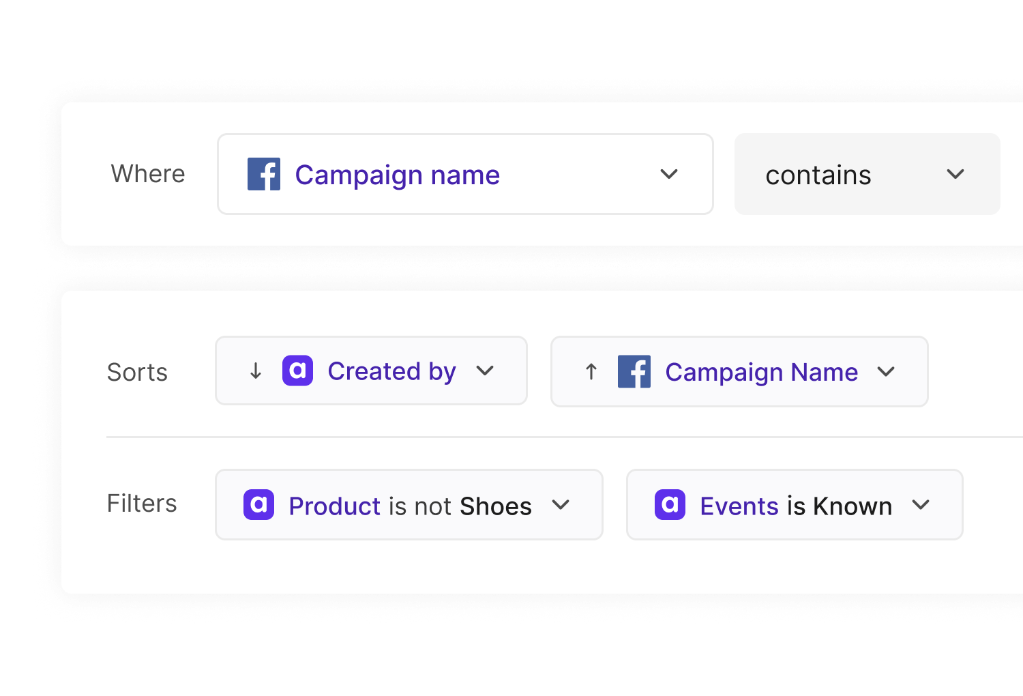Click the descending arrow on Created by sort
The width and height of the screenshot is (1023, 696).
[256, 371]
